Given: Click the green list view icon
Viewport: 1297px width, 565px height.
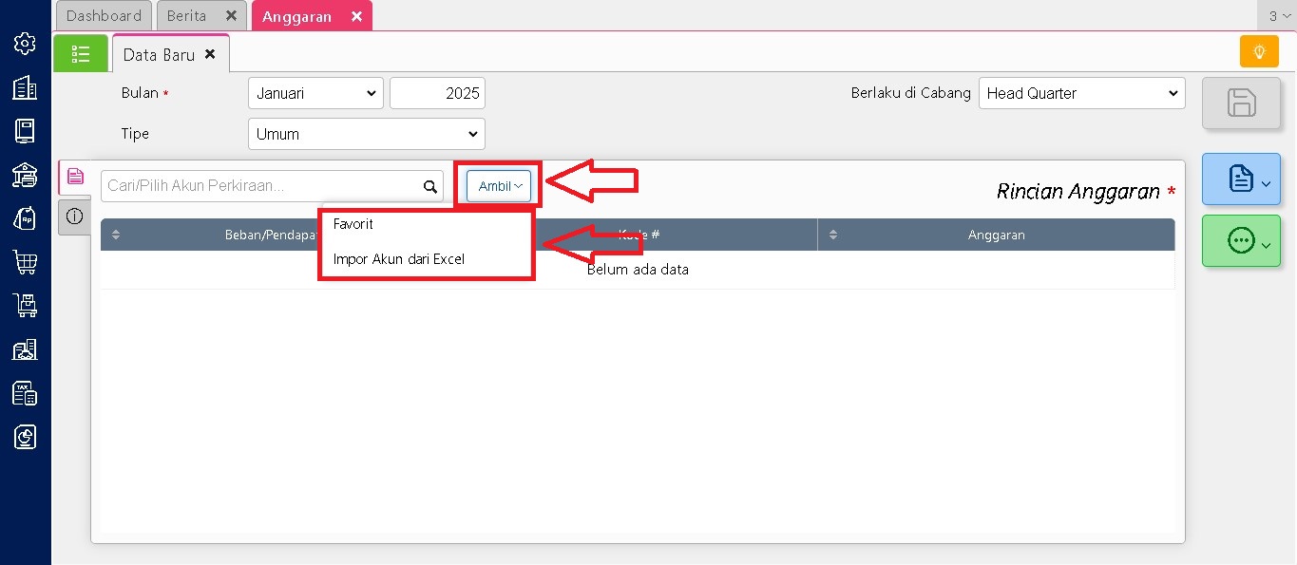Looking at the screenshot, I should [x=81, y=54].
